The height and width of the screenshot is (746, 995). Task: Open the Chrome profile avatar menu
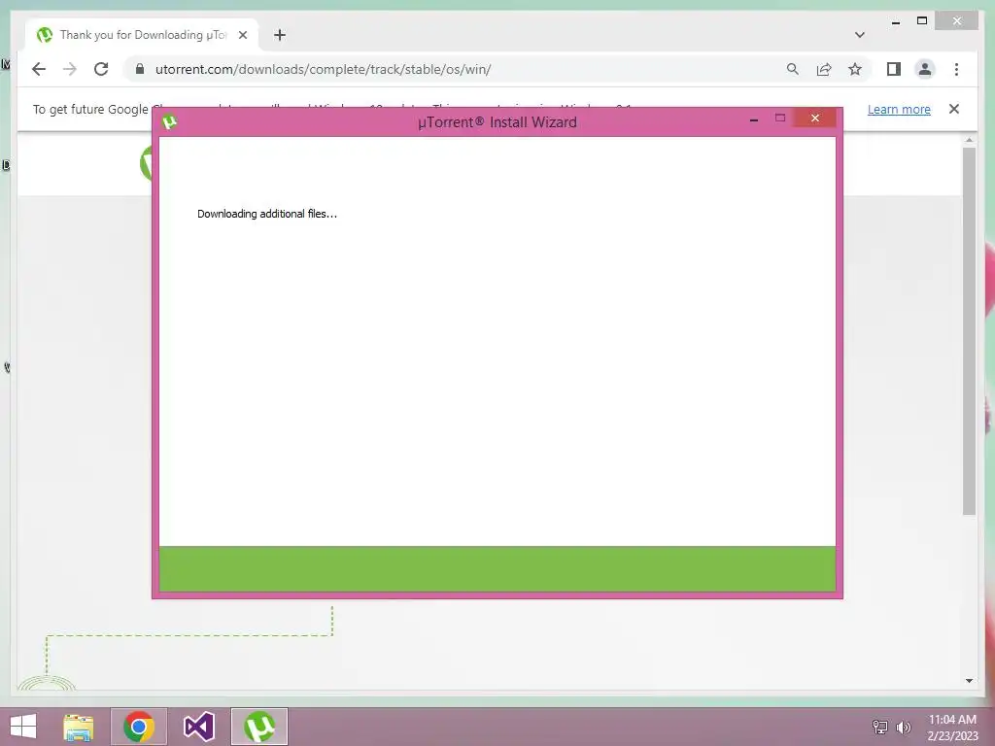click(x=925, y=69)
